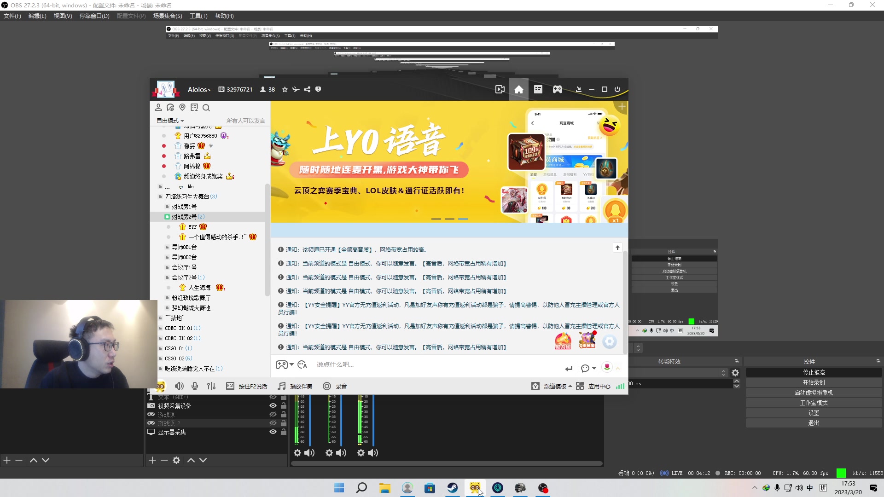Mute the second audio mixer channel

pyautogui.click(x=341, y=453)
